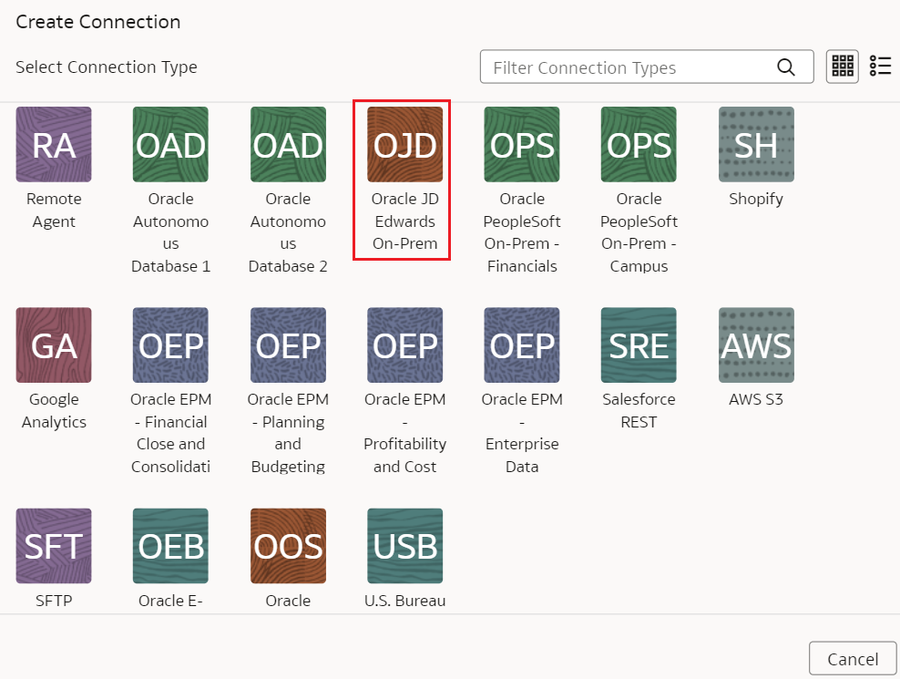Enable grid view layout
Viewport: 900px width, 679px height.
click(x=842, y=66)
